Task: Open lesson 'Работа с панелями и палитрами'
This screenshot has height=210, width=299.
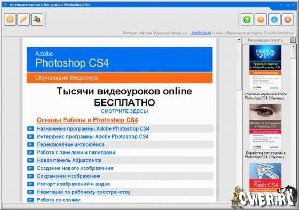Action: click(76, 152)
